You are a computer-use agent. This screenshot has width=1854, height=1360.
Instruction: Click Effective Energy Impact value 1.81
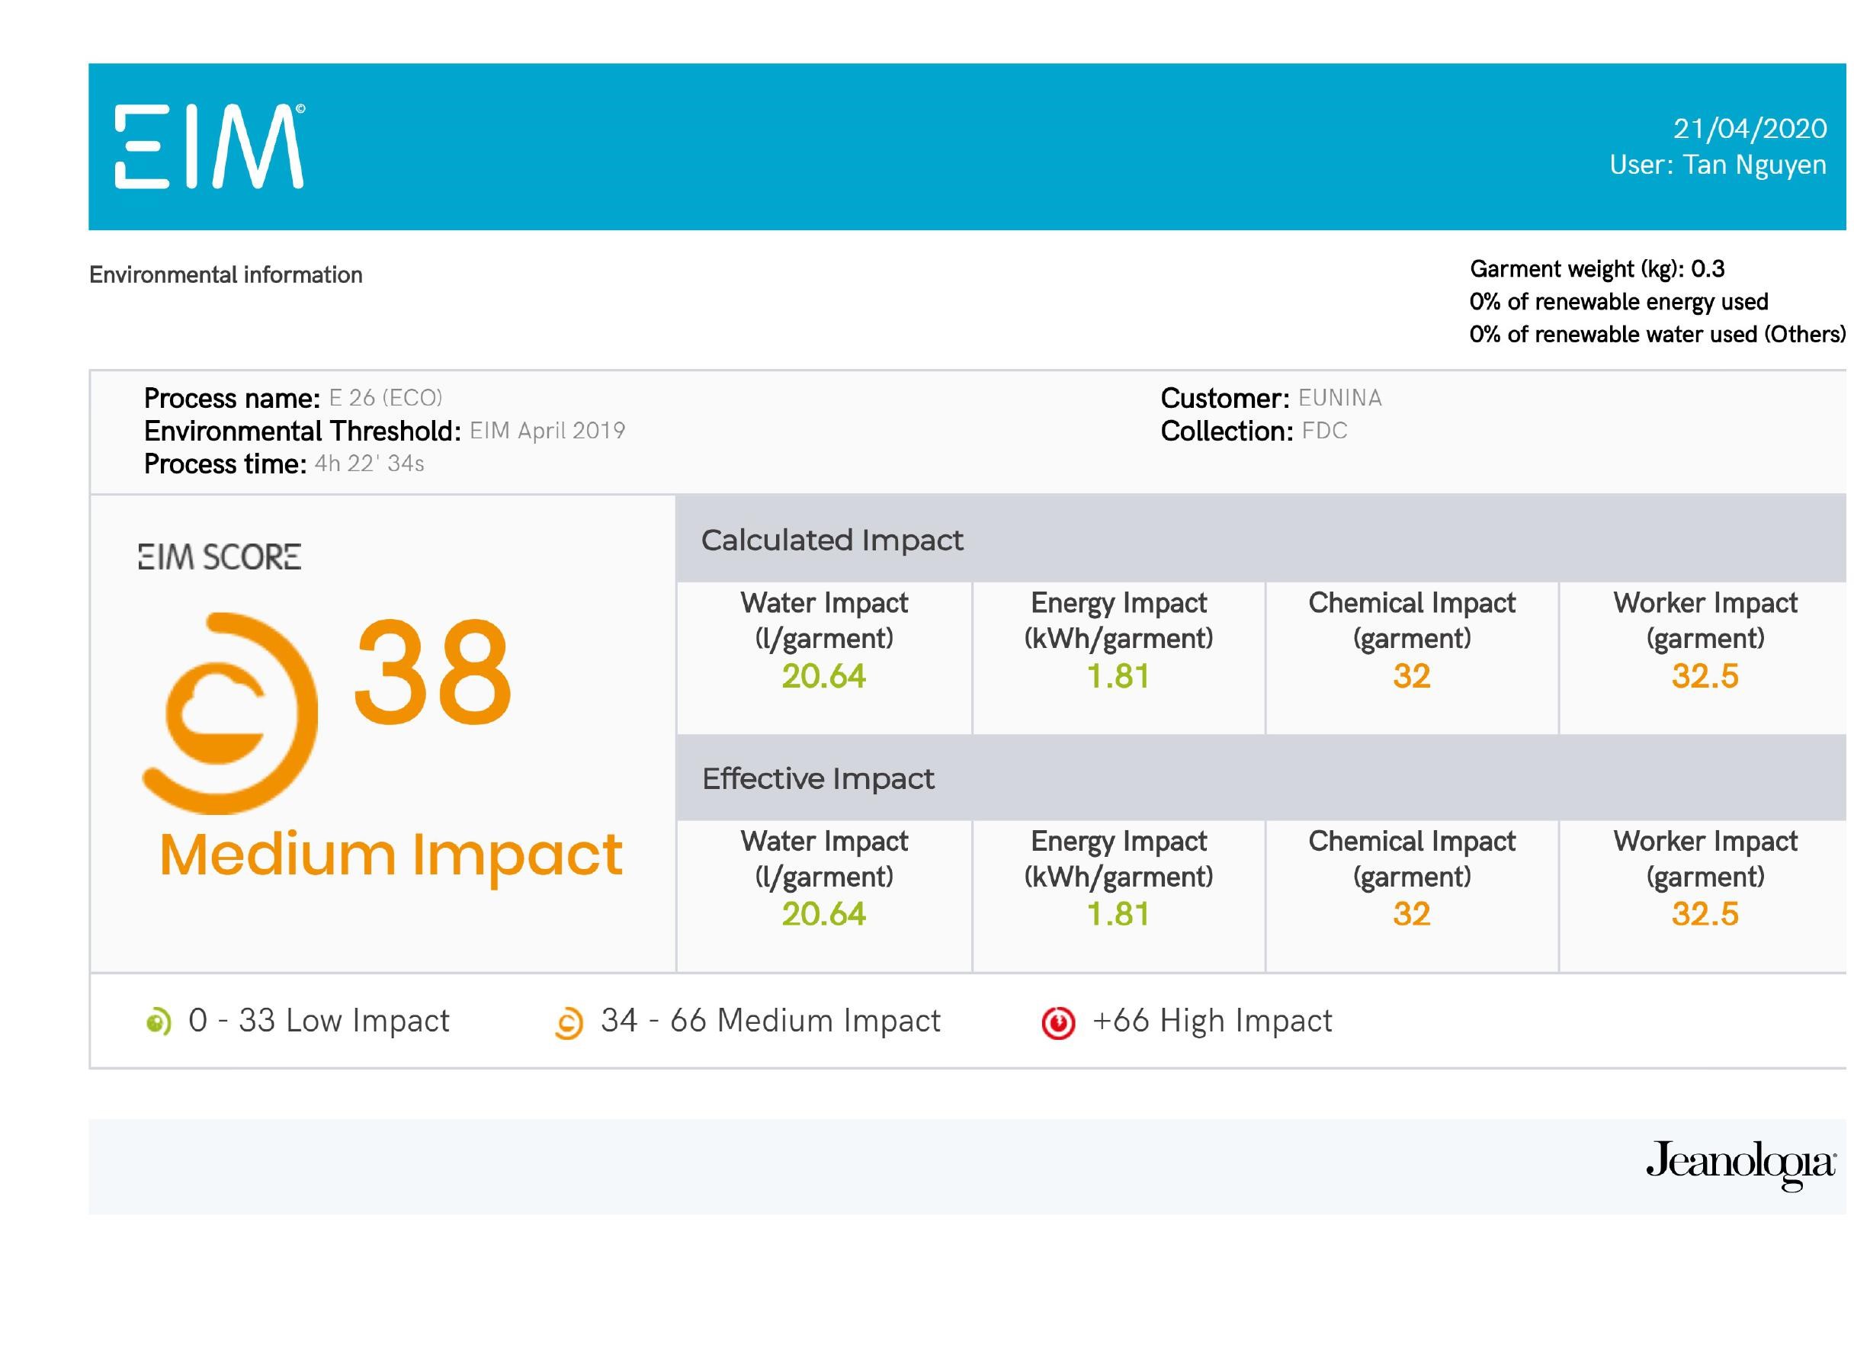[1118, 914]
